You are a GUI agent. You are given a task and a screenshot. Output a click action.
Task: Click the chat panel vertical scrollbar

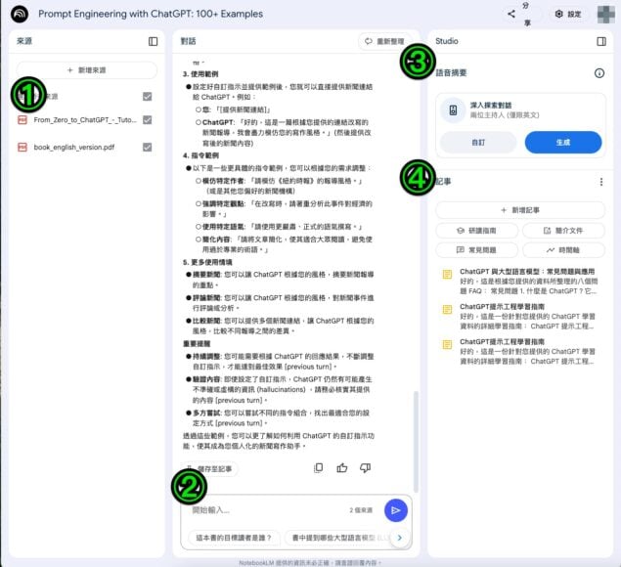pyautogui.click(x=414, y=430)
